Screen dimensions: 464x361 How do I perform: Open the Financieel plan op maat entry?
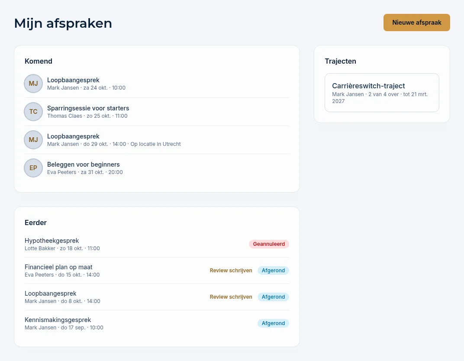tap(157, 271)
